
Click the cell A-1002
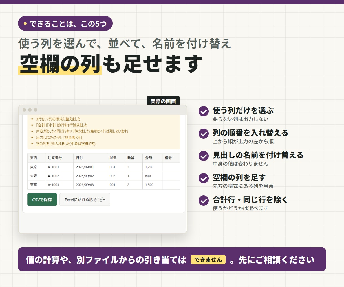[x=59, y=176]
